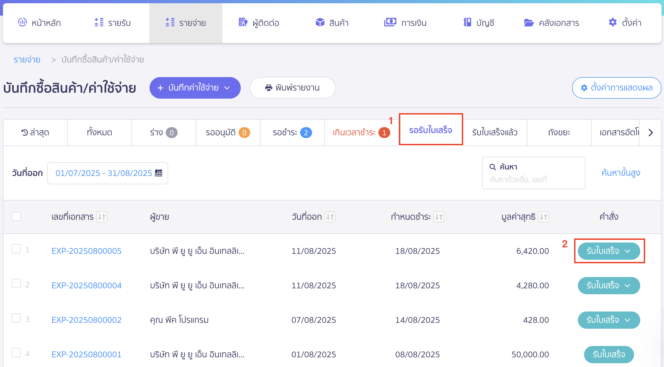The width and height of the screenshot is (664, 367).
Task: Switch to the รับใบเสร็จแล้ว tab
Action: tap(495, 133)
